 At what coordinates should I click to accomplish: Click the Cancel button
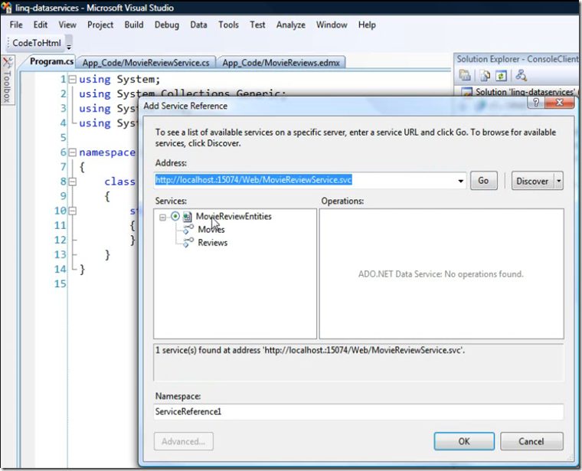[532, 441]
